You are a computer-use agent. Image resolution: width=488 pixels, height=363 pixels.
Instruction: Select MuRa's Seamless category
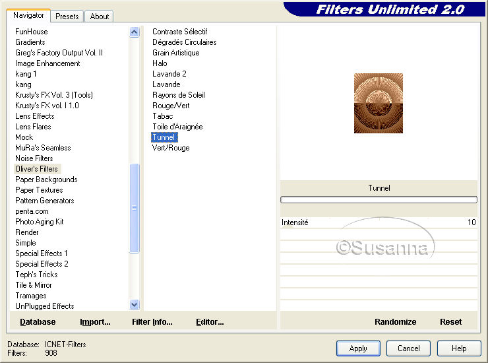click(x=43, y=148)
